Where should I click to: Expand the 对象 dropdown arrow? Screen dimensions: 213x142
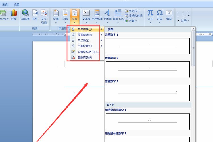136,21
